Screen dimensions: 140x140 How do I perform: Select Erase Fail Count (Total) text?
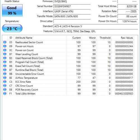28,66
